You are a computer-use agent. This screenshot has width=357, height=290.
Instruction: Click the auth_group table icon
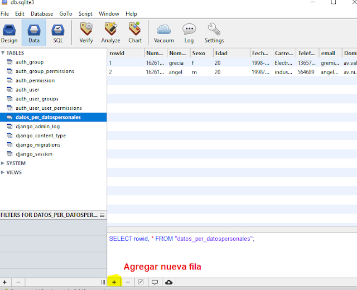click(x=9, y=62)
